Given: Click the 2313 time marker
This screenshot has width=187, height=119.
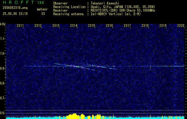Looking at the screenshot, I should tap(56, 25).
